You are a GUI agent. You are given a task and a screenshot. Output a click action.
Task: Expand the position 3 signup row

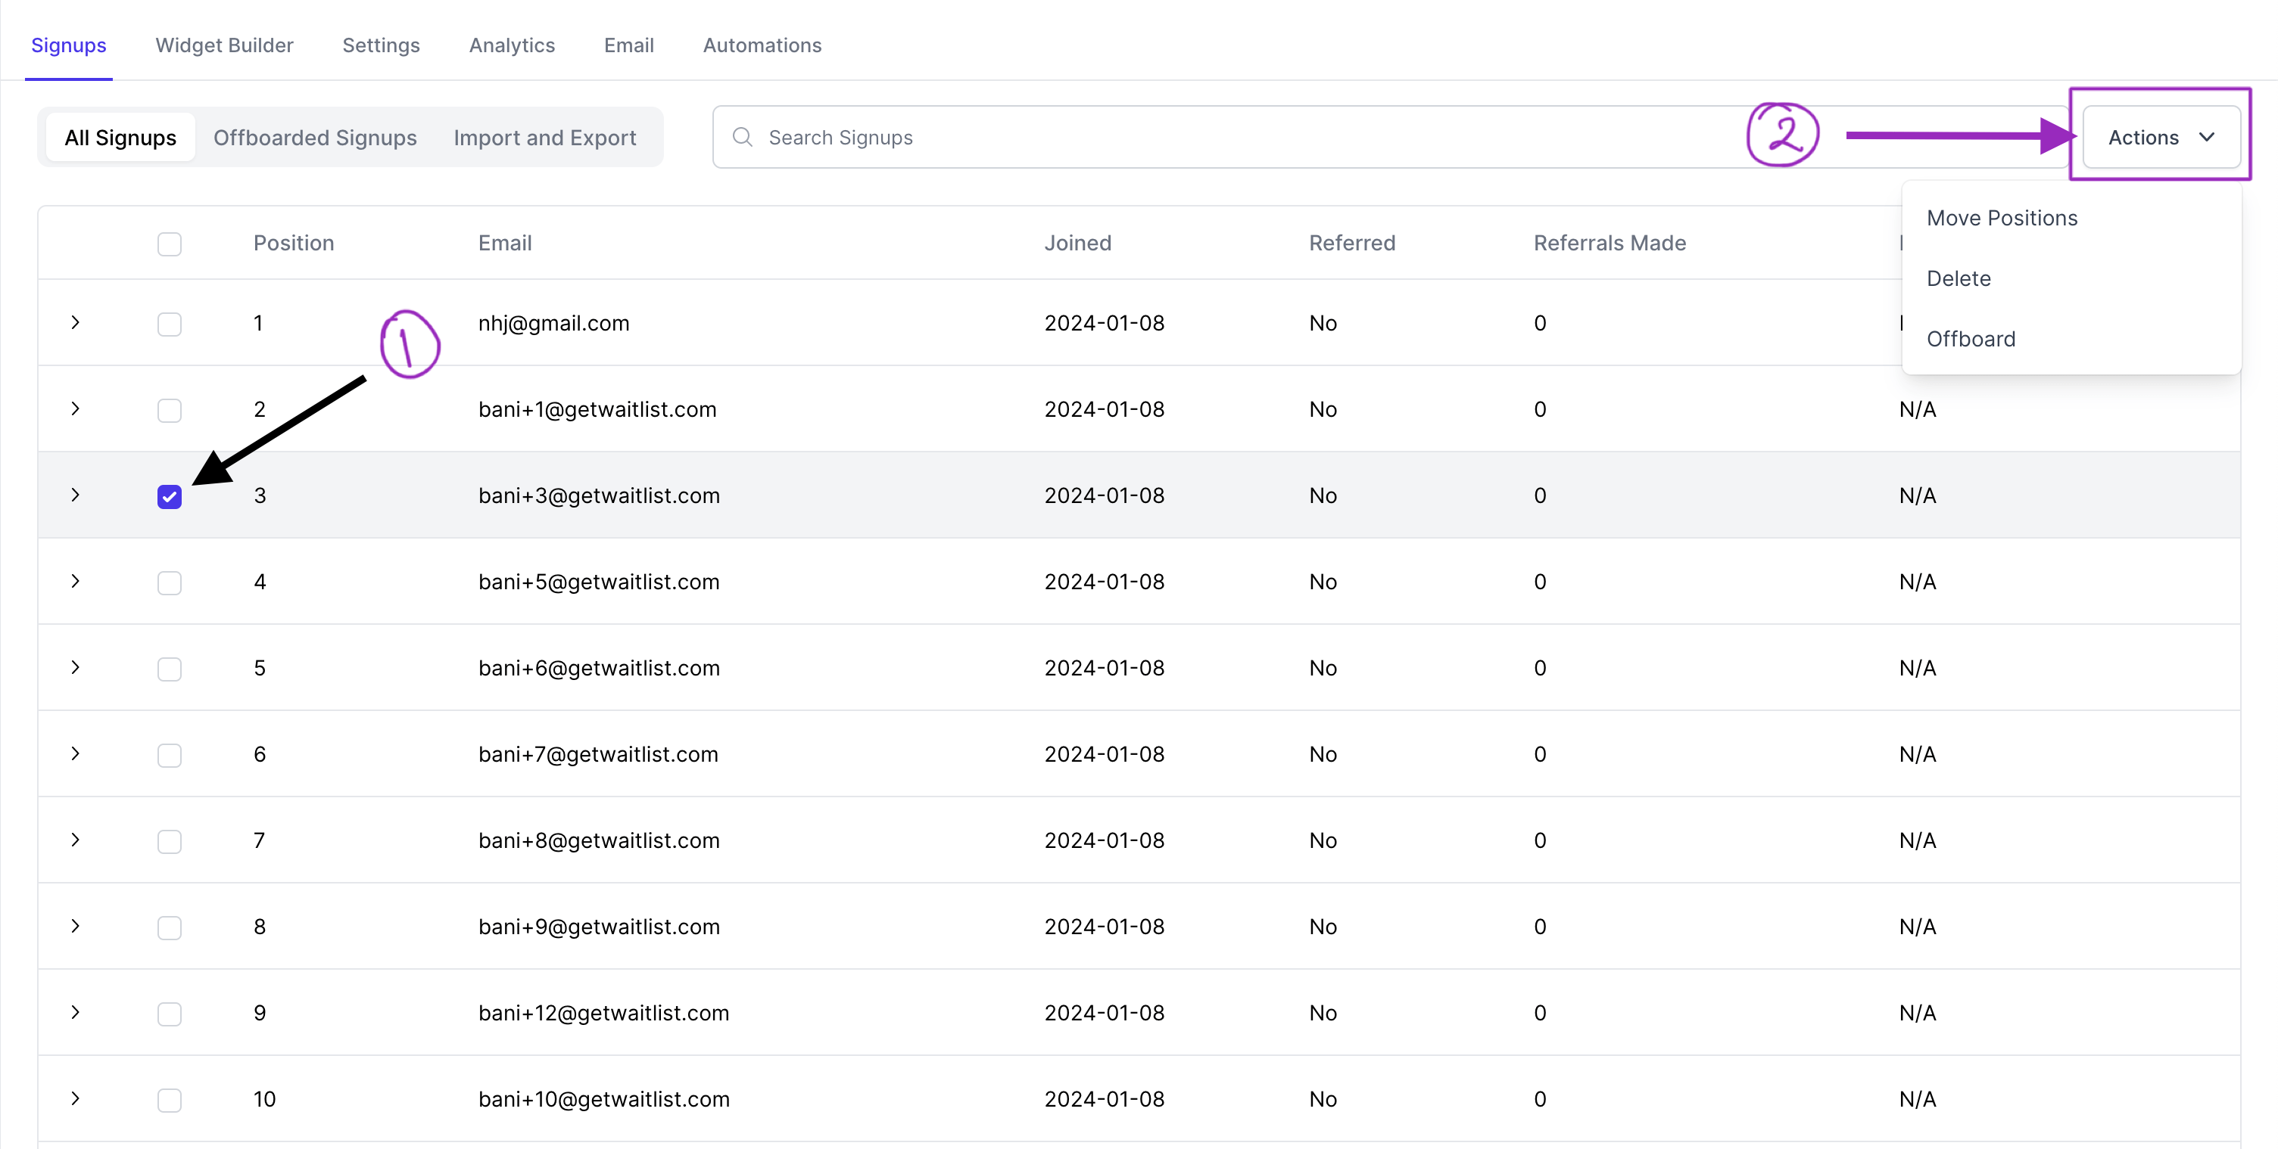point(75,495)
